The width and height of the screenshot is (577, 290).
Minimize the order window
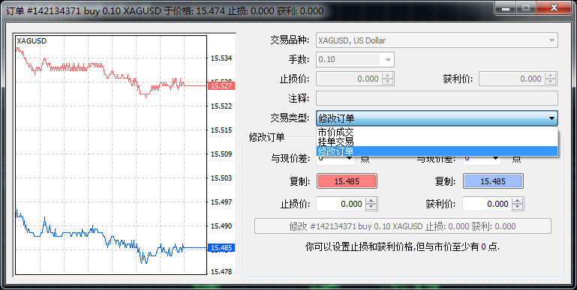pos(506,7)
